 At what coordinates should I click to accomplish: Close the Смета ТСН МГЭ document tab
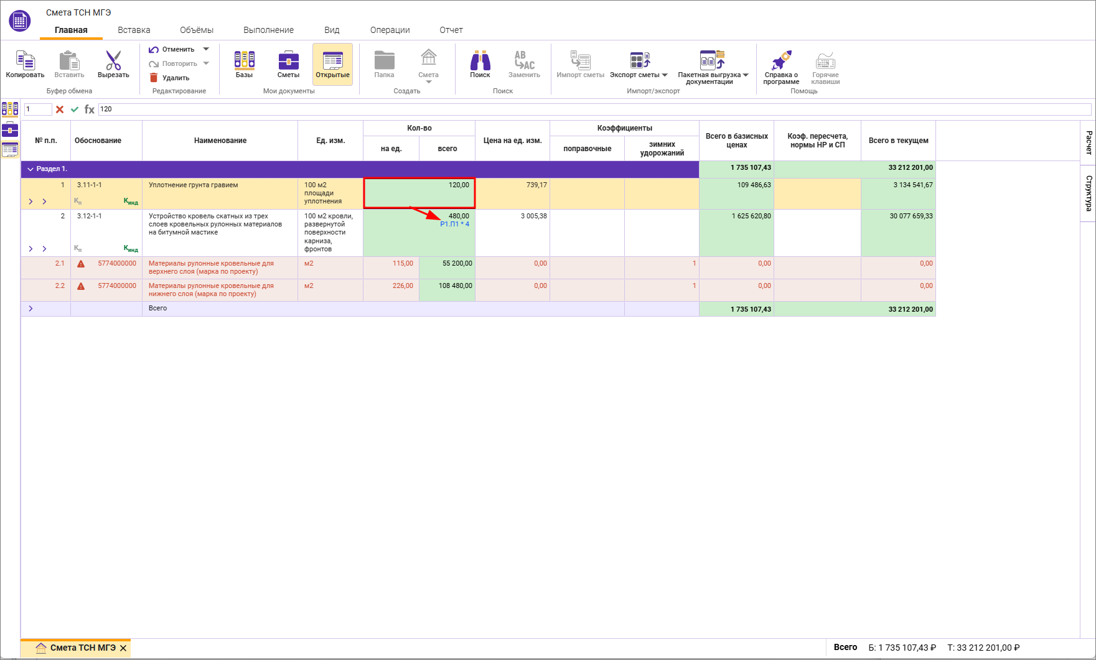click(x=123, y=648)
